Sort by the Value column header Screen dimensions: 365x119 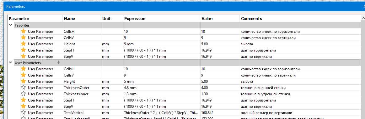pos(220,19)
